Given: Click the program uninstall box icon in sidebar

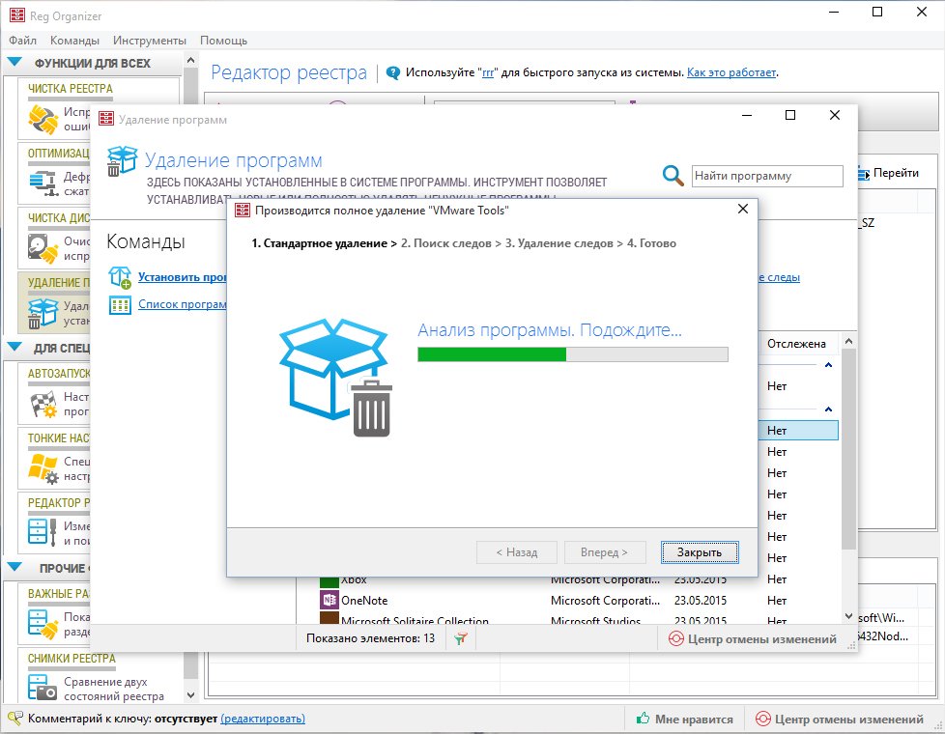Looking at the screenshot, I should coord(43,313).
